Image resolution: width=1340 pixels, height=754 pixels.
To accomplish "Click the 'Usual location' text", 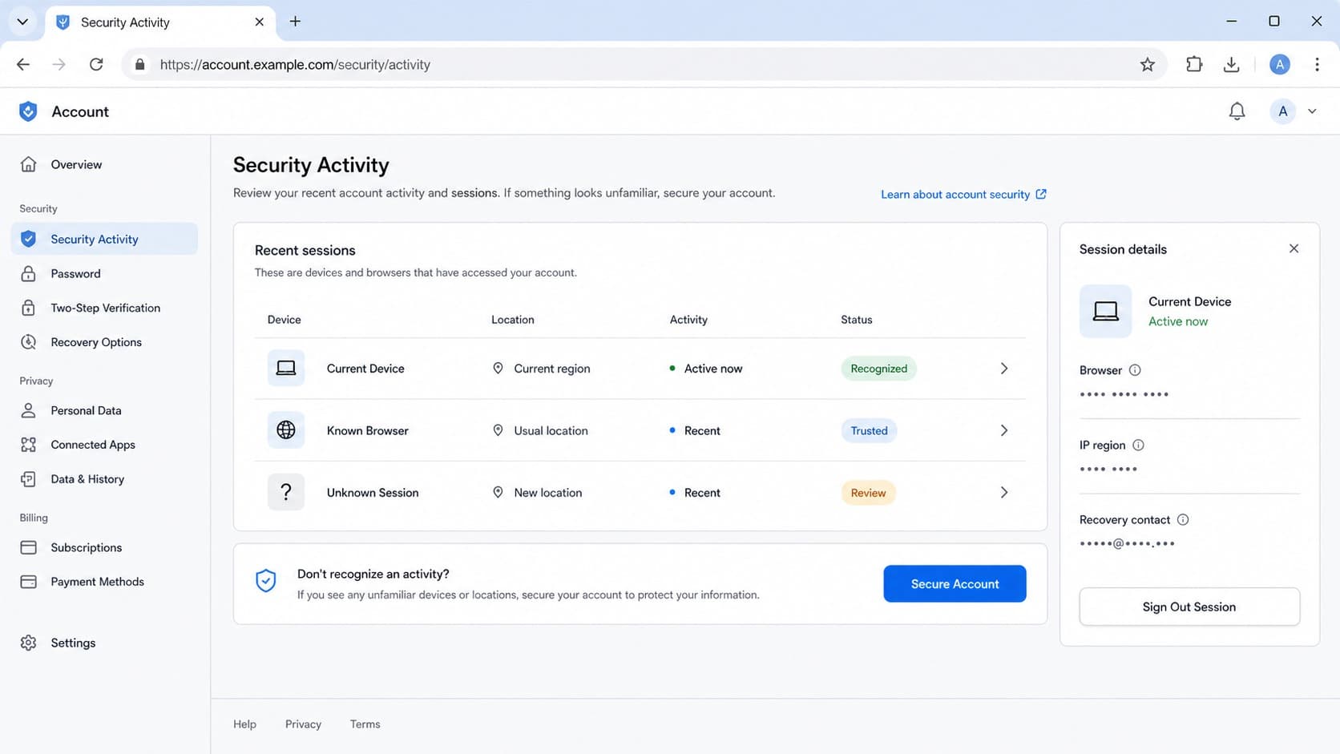I will tap(551, 430).
